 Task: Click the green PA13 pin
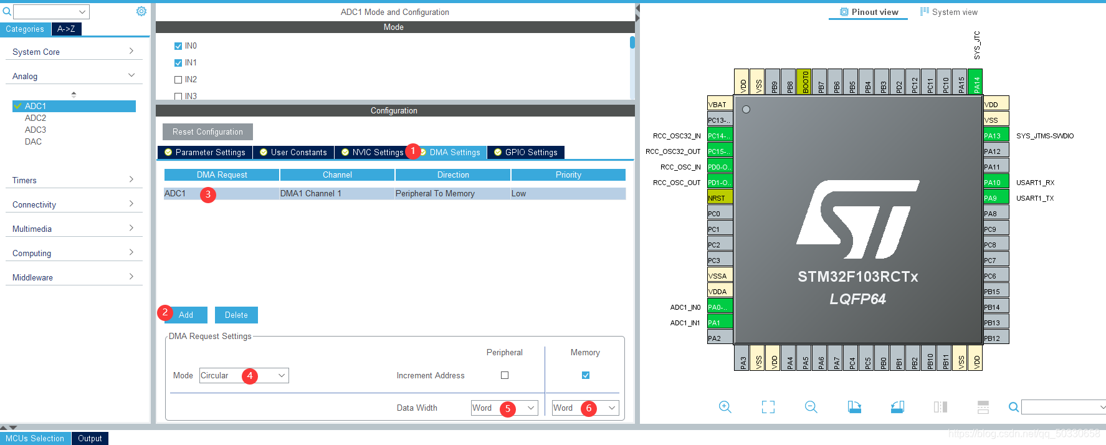(996, 135)
